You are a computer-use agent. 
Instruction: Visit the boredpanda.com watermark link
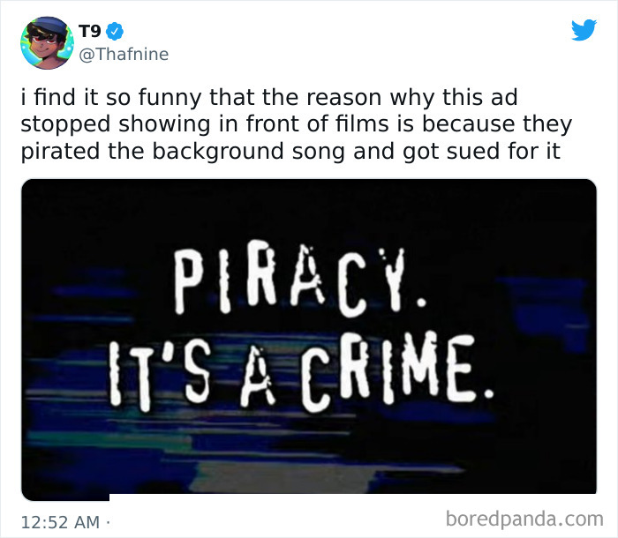(x=524, y=519)
